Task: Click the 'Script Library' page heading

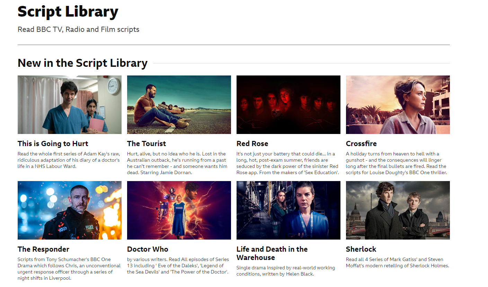Action: 68,11
